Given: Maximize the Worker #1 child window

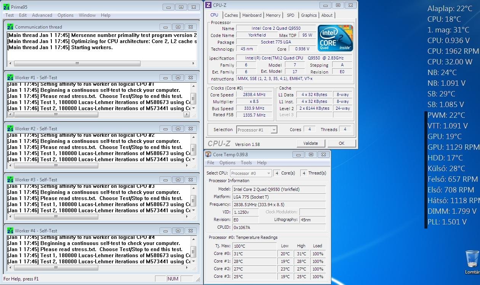Looking at the screenshot, I should point(178,77).
